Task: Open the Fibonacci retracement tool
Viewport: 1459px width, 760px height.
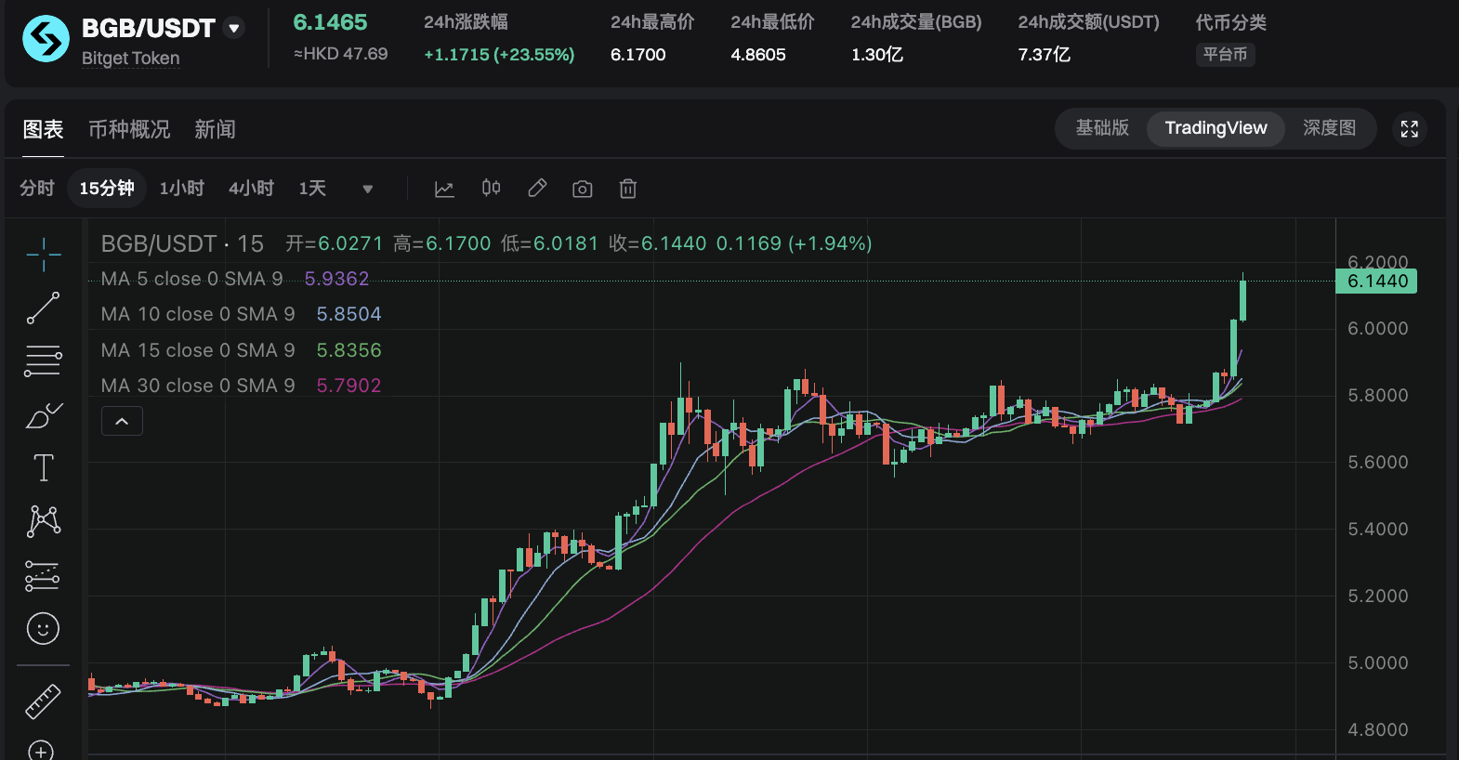Action: coord(43,360)
